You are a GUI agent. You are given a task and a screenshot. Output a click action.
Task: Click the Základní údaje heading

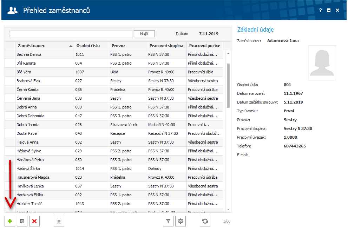pyautogui.click(x=255, y=29)
